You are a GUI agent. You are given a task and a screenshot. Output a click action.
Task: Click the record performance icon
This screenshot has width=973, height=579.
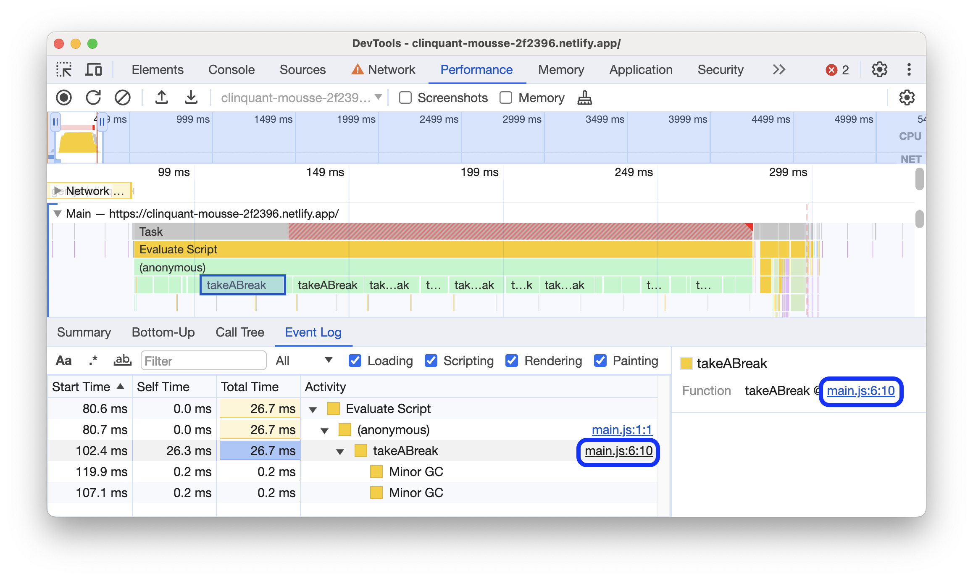point(65,97)
